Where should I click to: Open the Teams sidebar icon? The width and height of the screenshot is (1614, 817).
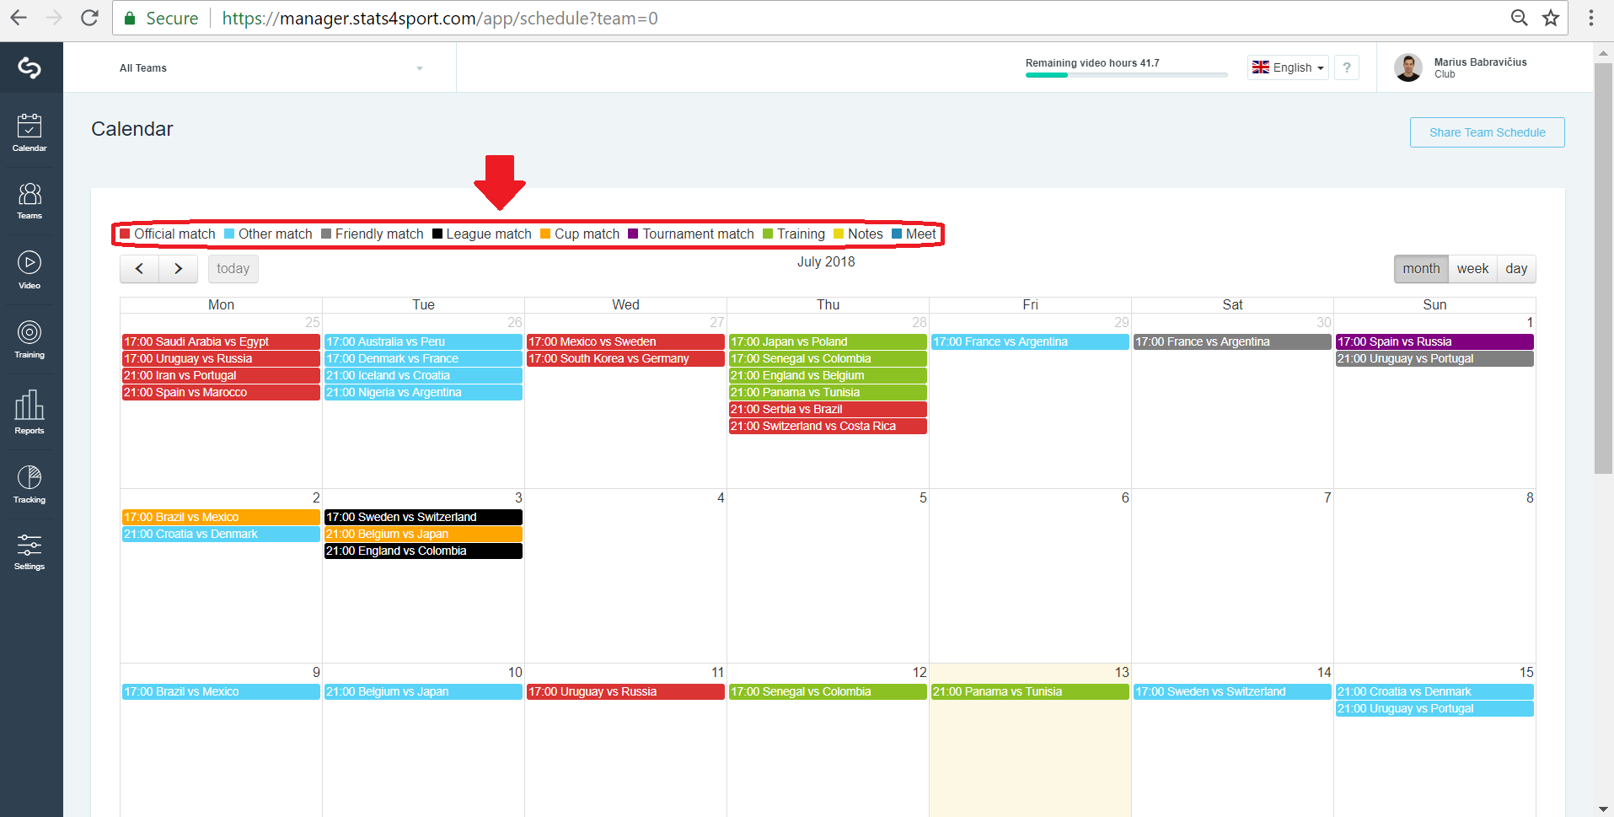point(29,202)
